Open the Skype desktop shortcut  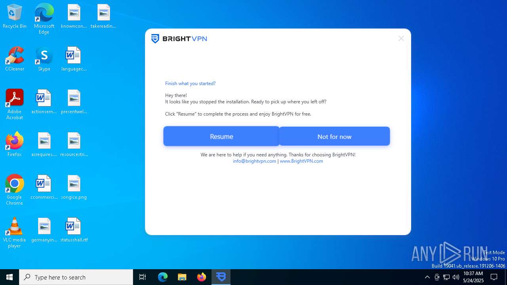(x=44, y=59)
